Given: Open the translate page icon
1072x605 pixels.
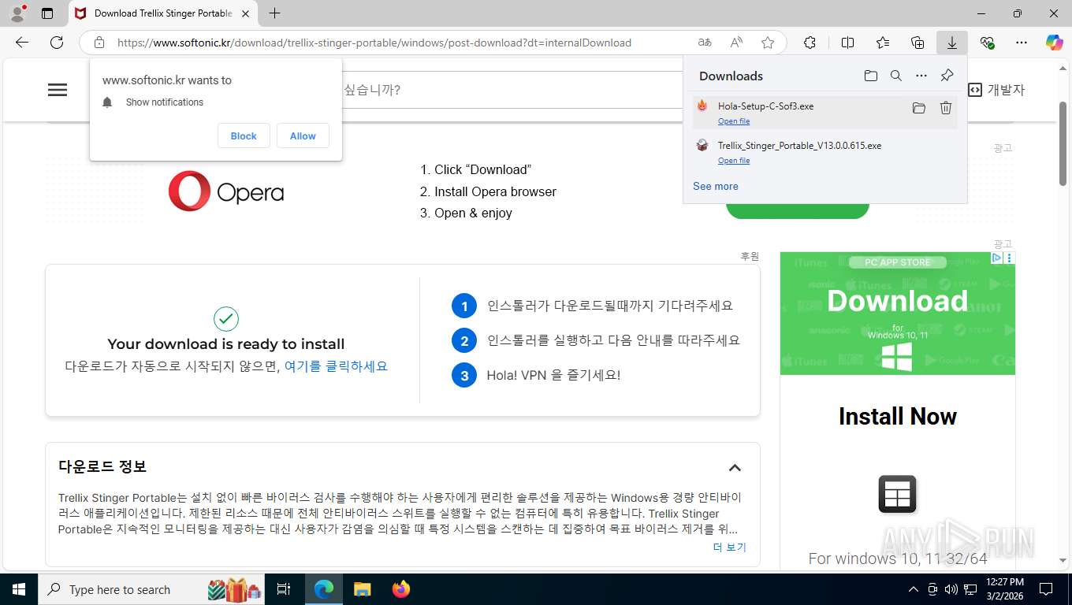Looking at the screenshot, I should [x=705, y=43].
